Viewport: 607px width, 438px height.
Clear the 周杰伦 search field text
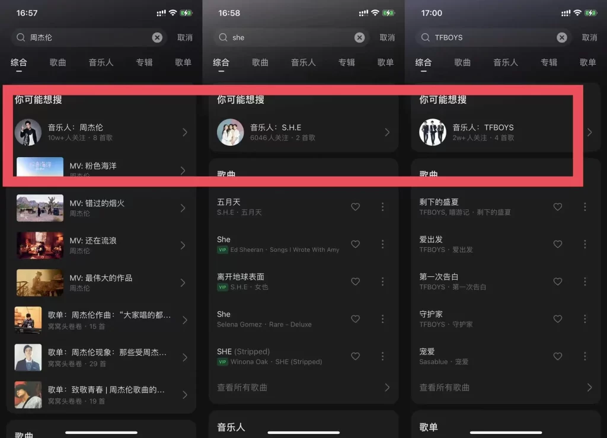pos(157,37)
